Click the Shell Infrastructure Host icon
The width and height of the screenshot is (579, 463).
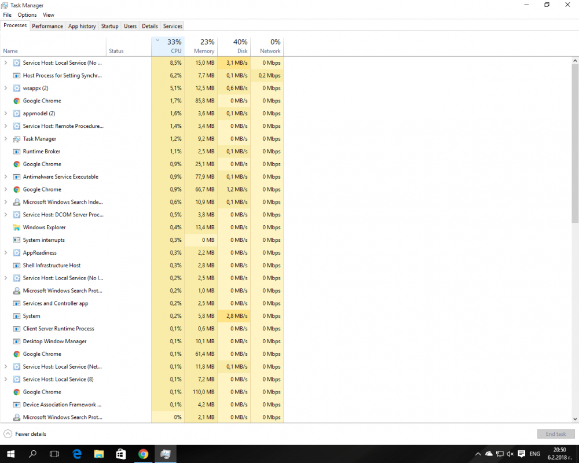pos(17,265)
